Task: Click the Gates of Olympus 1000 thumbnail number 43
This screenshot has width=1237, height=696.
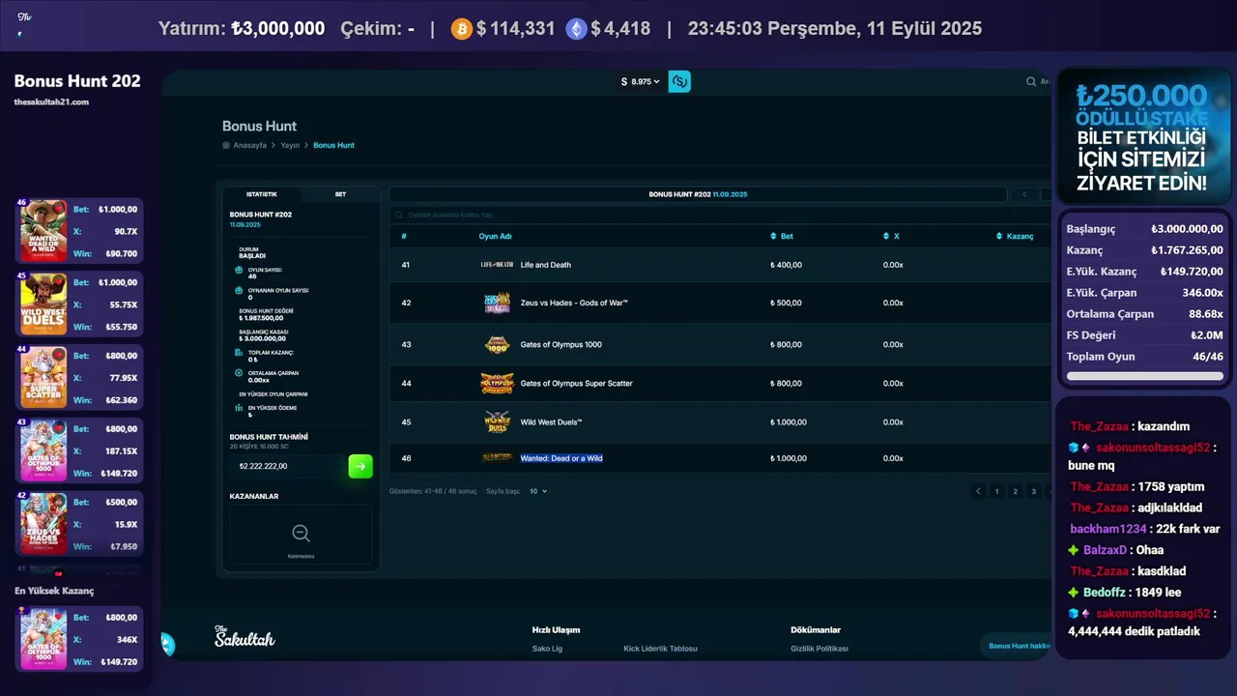Action: (x=43, y=449)
